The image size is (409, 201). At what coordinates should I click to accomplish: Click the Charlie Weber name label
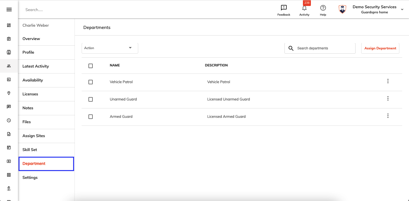coord(36,25)
